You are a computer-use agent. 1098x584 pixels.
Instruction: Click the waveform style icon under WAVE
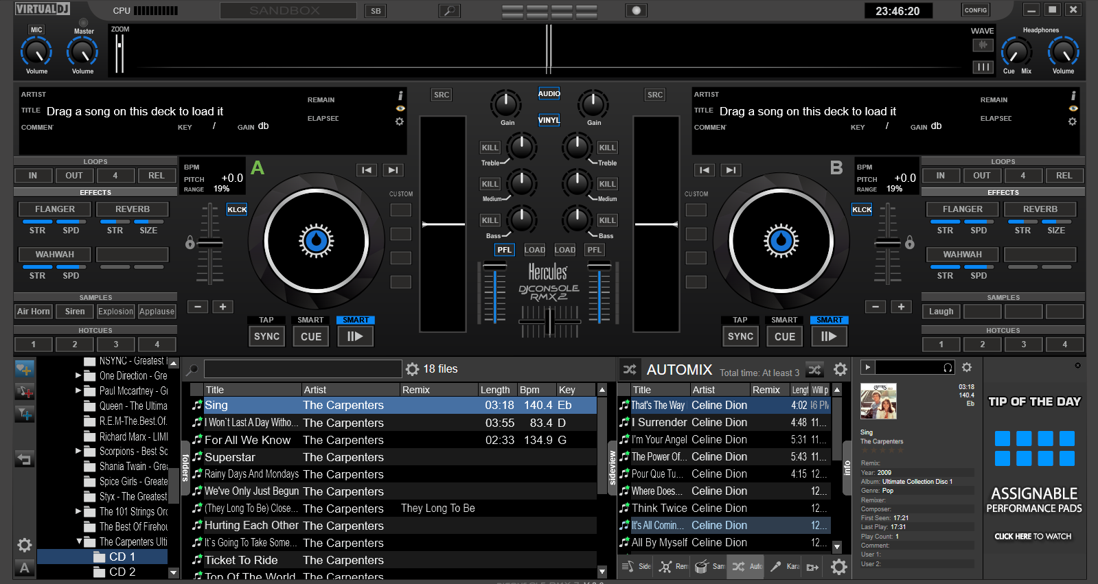coord(983,45)
